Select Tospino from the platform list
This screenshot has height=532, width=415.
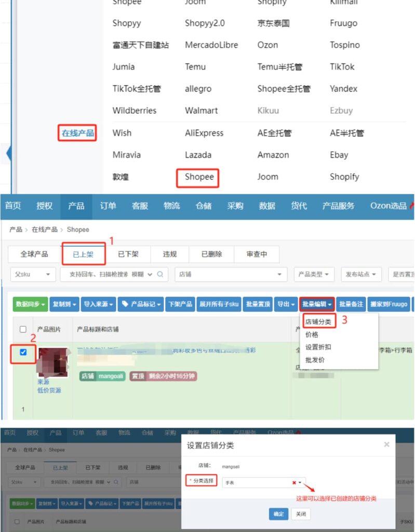coord(345,45)
